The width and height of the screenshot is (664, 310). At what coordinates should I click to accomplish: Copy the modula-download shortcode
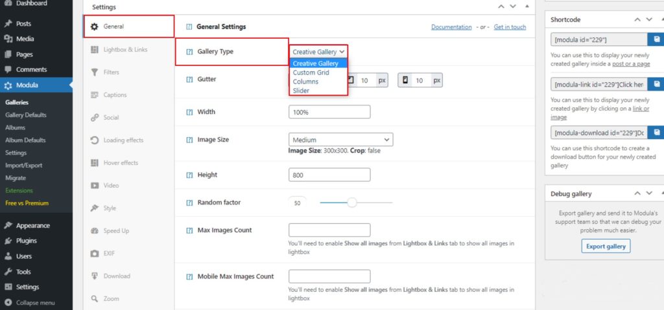[x=657, y=133]
